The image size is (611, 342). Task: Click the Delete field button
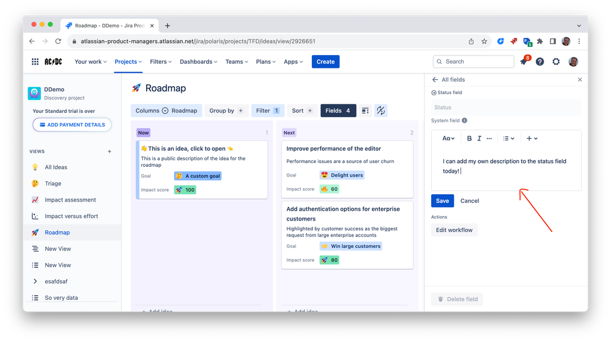point(457,299)
